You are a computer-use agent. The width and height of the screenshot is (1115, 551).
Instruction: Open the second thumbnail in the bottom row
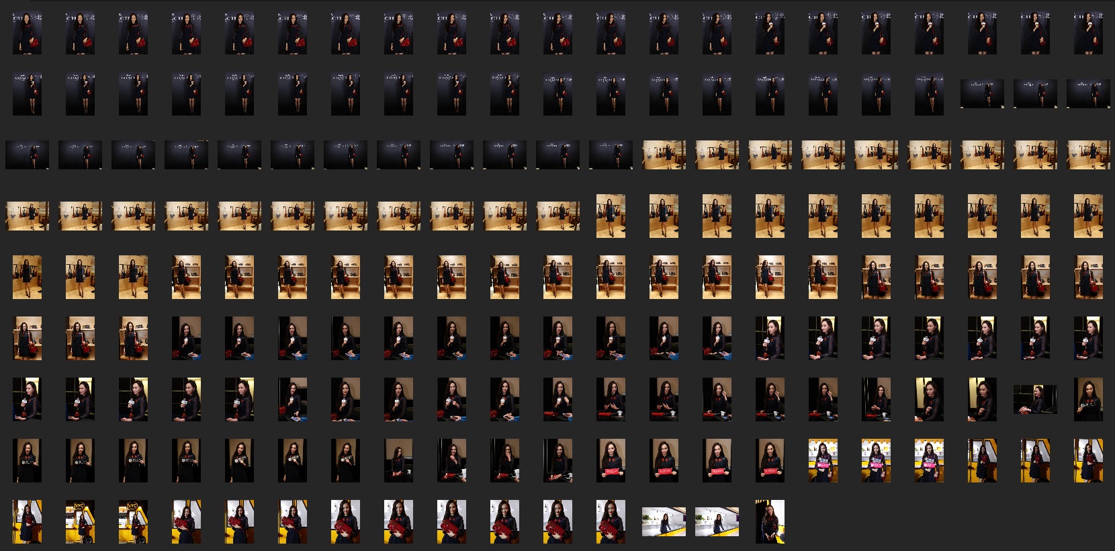point(80,521)
